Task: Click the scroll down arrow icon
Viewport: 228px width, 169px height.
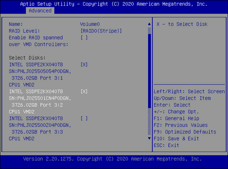Action: [x=149, y=138]
